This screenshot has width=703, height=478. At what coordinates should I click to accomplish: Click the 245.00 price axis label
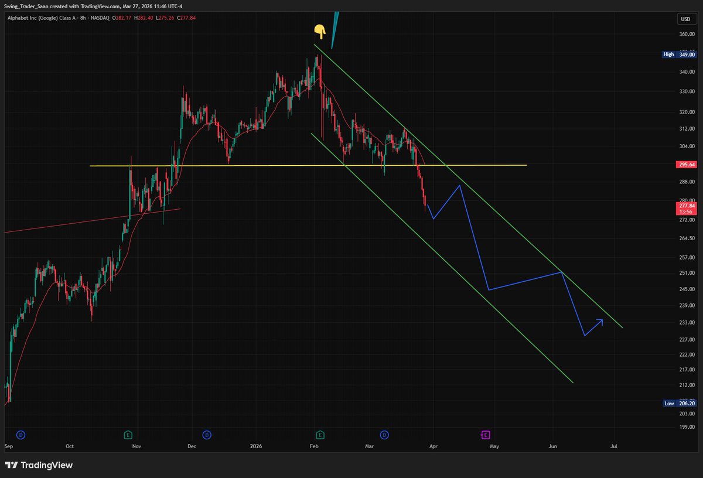687,289
